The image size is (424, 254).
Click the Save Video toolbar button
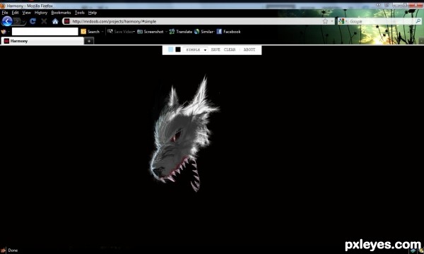point(121,32)
